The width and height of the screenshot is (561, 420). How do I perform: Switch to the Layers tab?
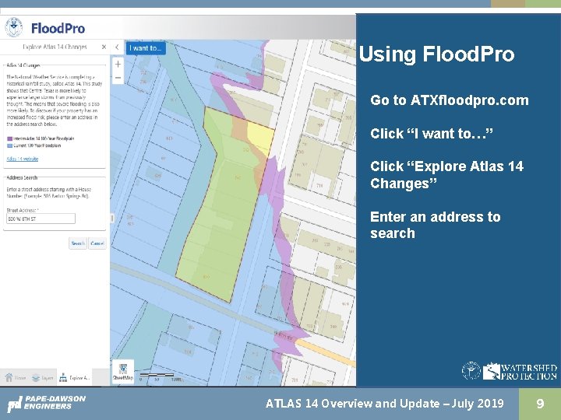pyautogui.click(x=42, y=377)
